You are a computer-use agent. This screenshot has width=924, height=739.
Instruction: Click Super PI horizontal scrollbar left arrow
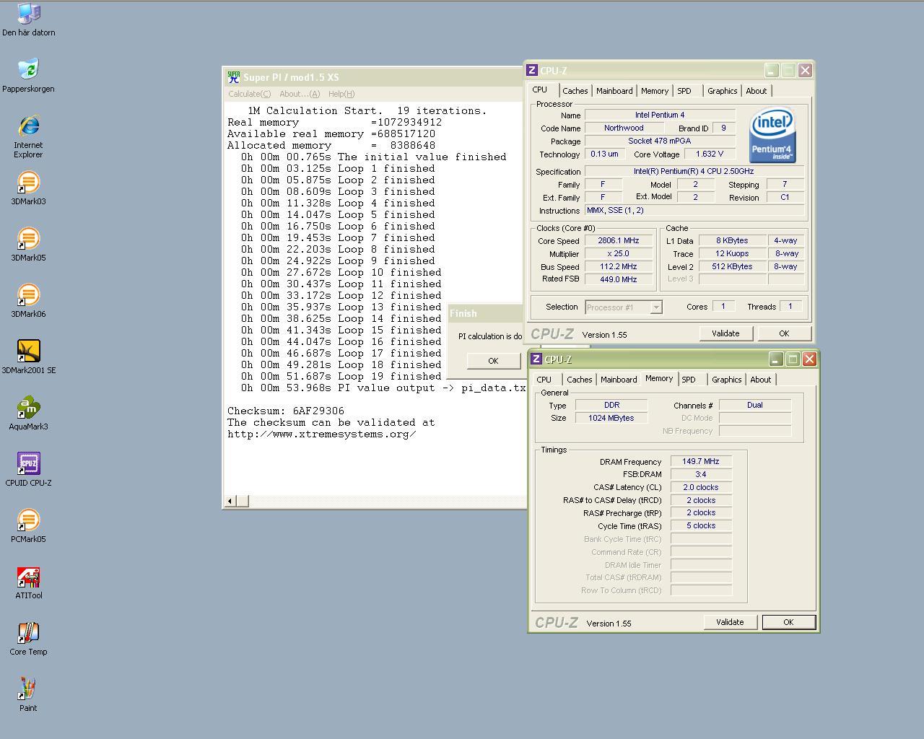pyautogui.click(x=230, y=501)
